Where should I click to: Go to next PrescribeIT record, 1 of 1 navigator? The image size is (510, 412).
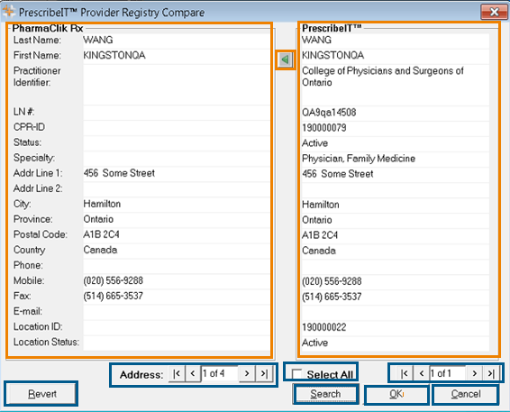point(475,373)
